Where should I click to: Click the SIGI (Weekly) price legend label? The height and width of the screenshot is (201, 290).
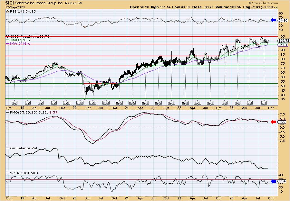(28, 36)
